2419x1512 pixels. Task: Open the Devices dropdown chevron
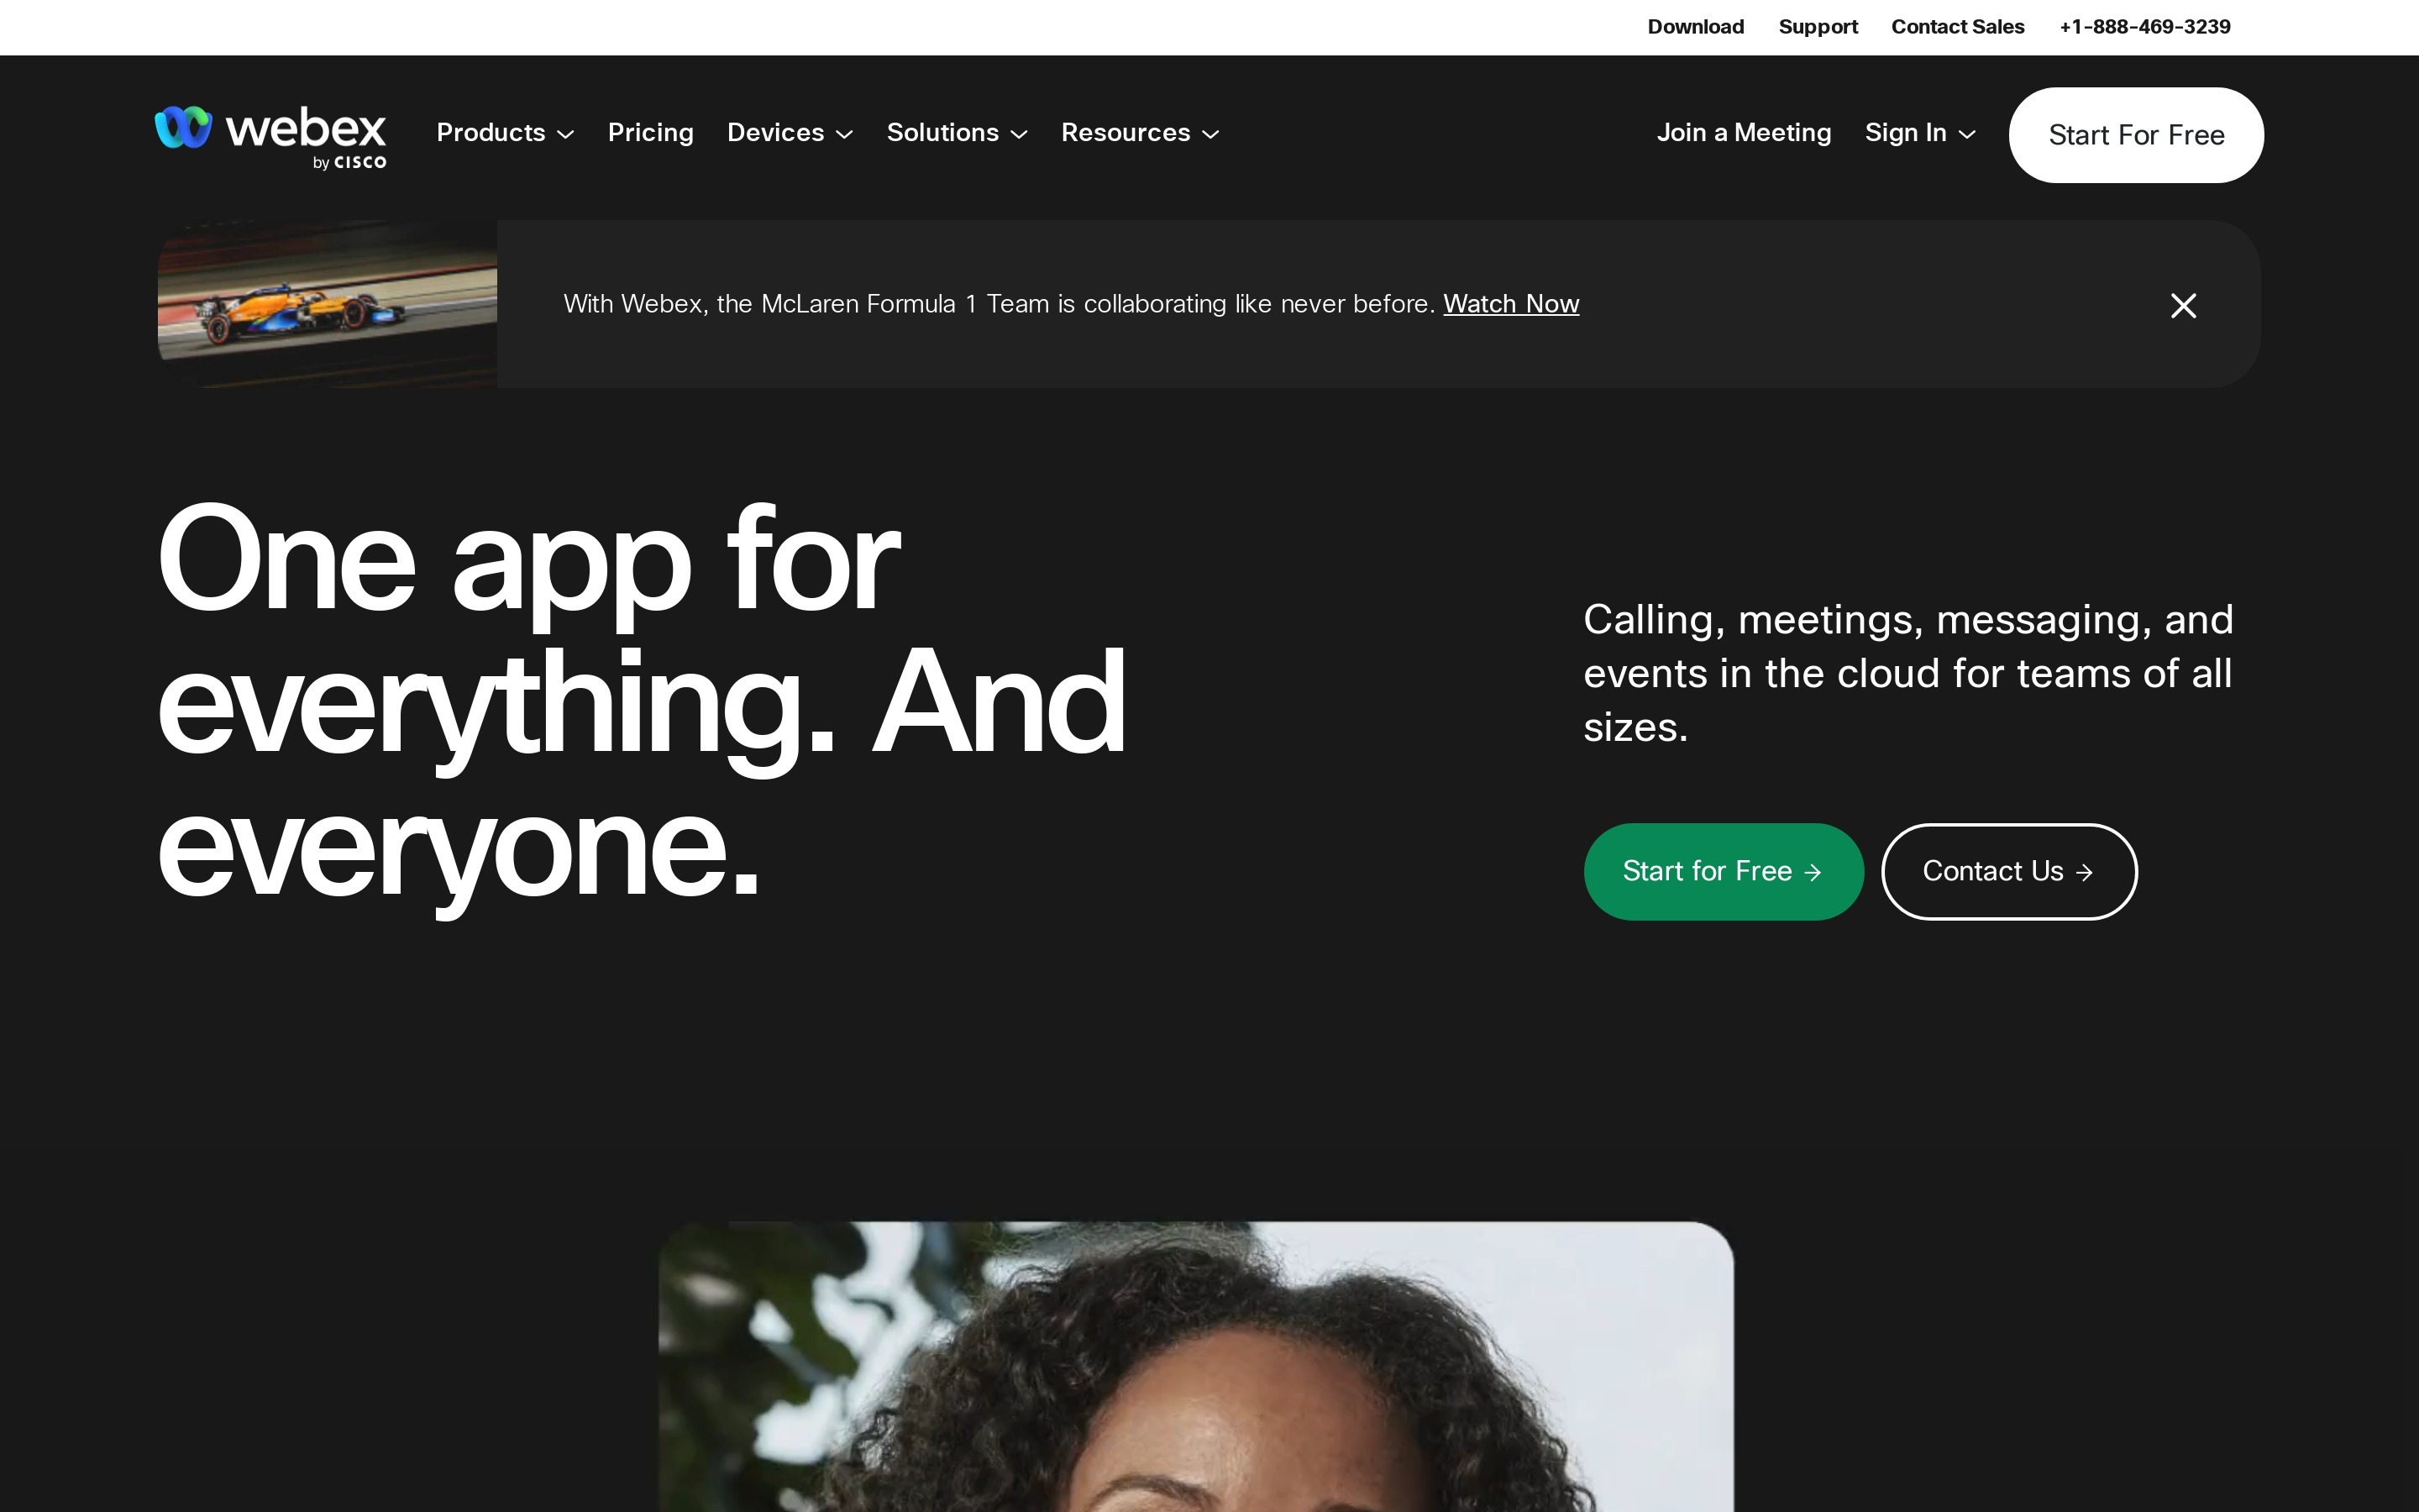click(x=845, y=134)
